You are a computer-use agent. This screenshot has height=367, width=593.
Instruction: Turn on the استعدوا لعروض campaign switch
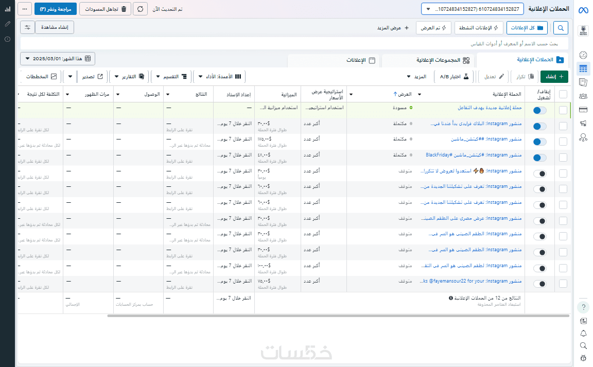(539, 173)
